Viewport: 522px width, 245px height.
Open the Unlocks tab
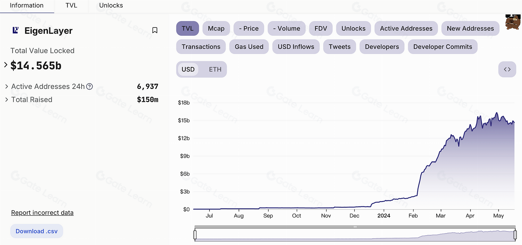[x=111, y=6]
